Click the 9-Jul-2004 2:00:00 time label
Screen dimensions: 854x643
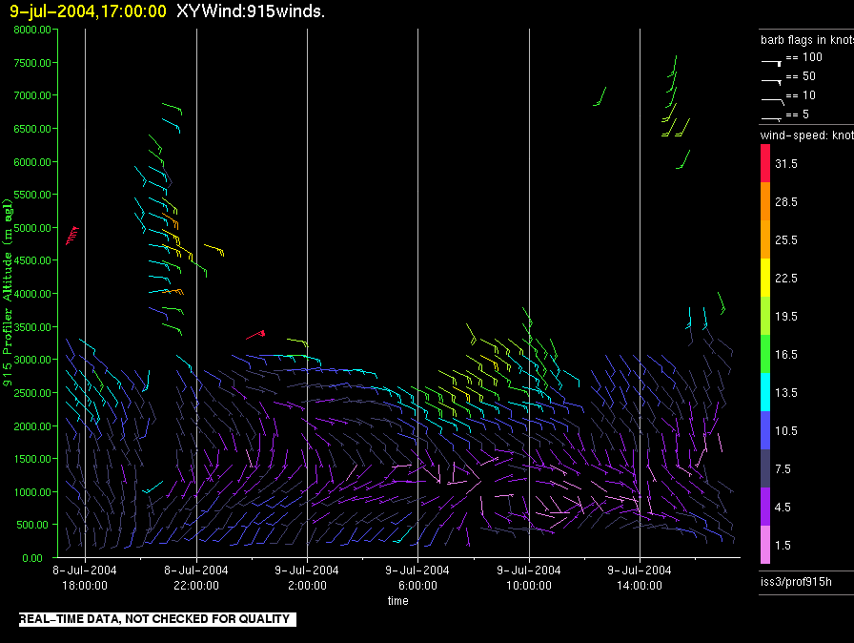coord(307,577)
